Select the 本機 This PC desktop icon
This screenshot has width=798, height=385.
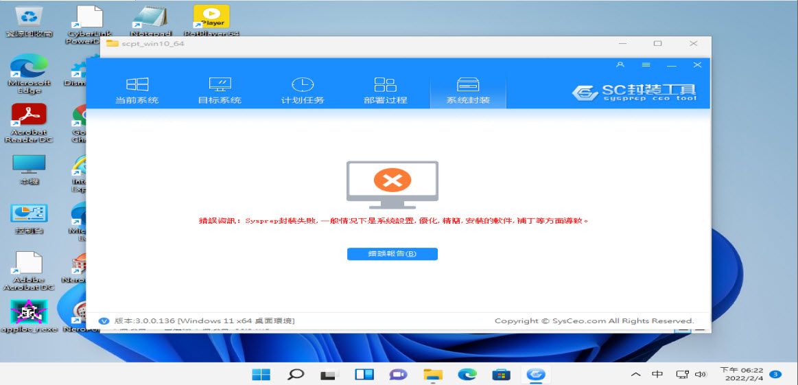point(29,170)
